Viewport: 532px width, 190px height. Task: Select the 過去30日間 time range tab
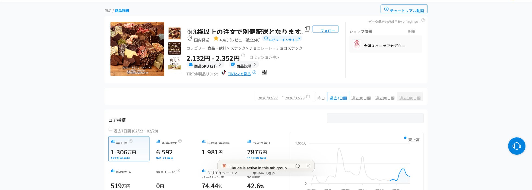pos(361,97)
